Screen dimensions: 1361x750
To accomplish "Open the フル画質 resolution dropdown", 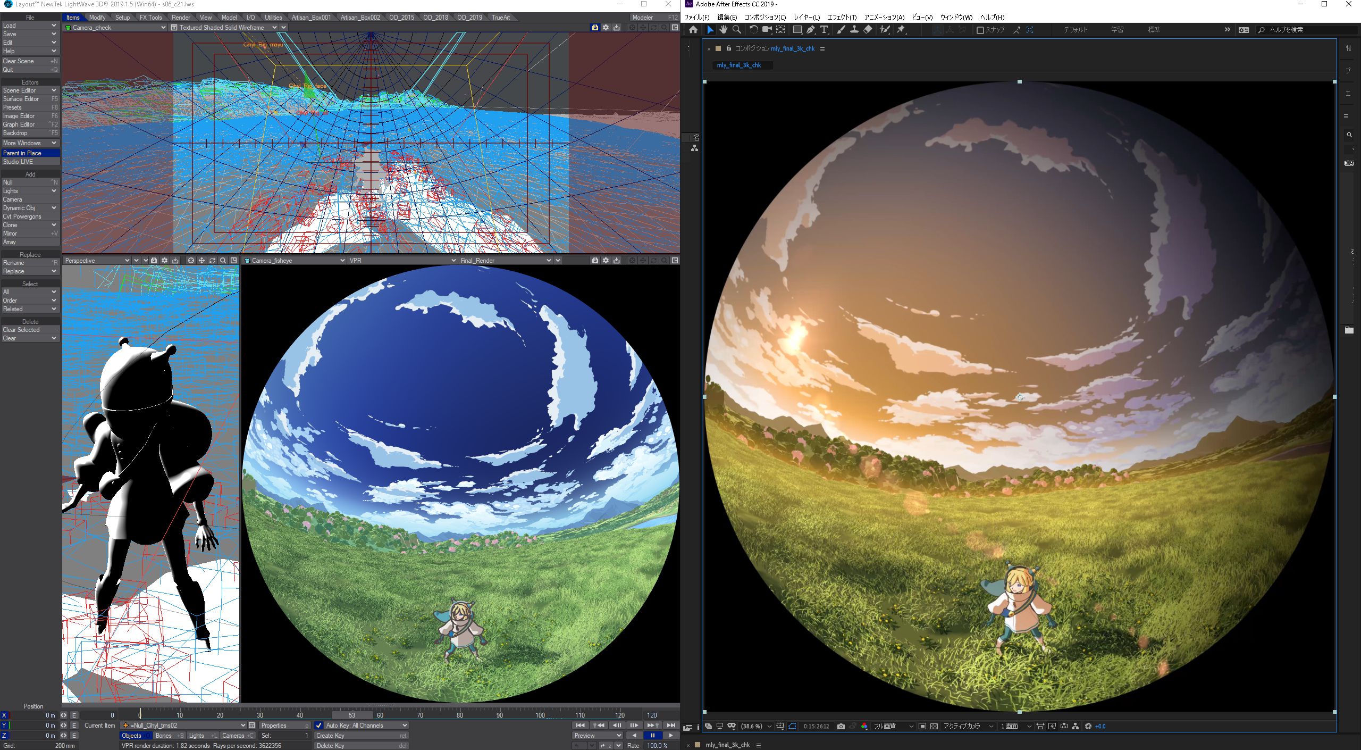I will point(893,726).
